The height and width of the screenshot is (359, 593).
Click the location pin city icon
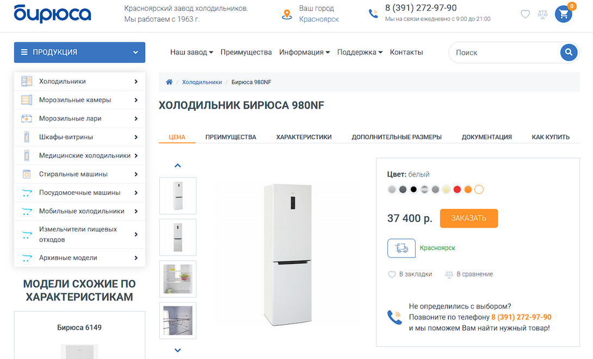tap(287, 14)
